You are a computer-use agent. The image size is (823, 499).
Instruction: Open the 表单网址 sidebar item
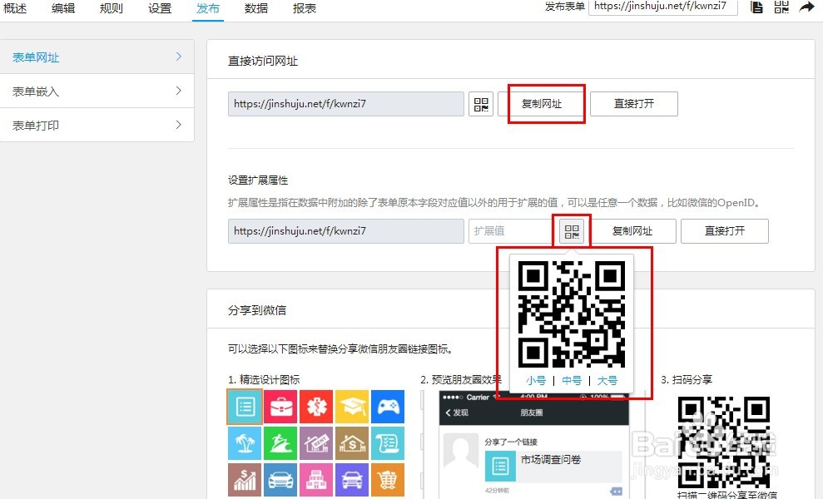97,58
